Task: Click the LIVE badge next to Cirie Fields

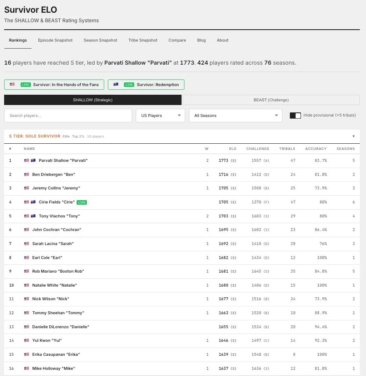Action: (x=82, y=202)
